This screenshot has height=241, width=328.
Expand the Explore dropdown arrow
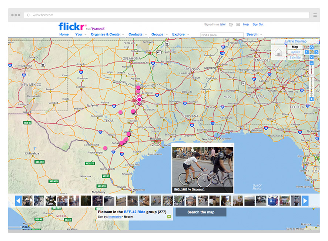click(188, 35)
